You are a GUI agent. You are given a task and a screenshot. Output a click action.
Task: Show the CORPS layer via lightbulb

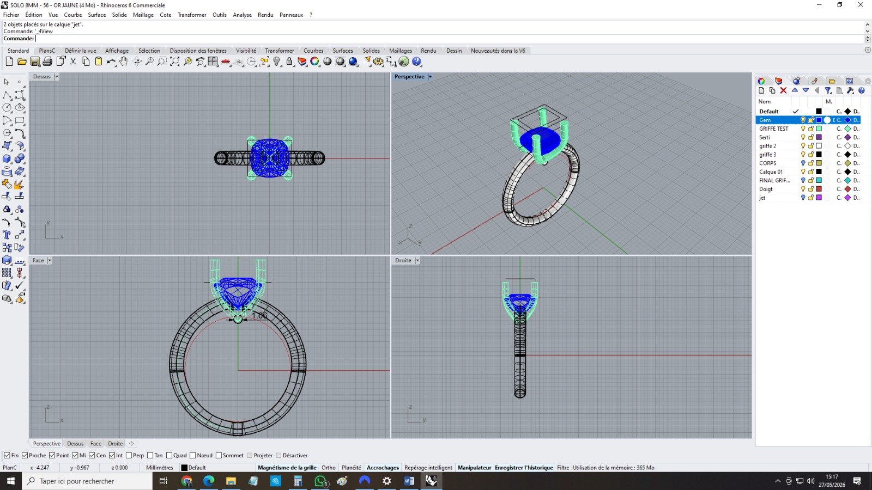803,163
